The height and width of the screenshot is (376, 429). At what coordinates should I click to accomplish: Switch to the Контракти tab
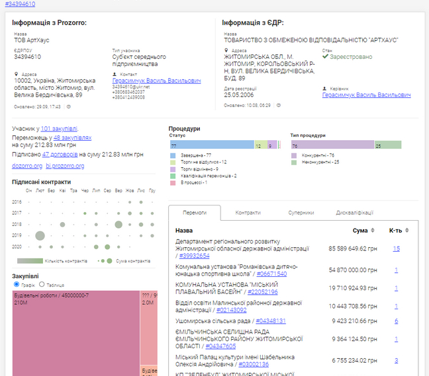point(248,213)
